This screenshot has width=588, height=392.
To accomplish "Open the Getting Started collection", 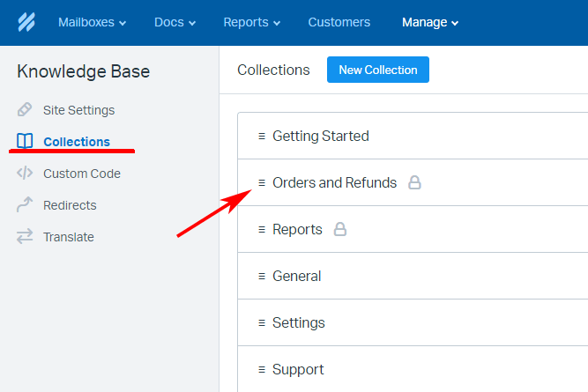I will coord(321,137).
